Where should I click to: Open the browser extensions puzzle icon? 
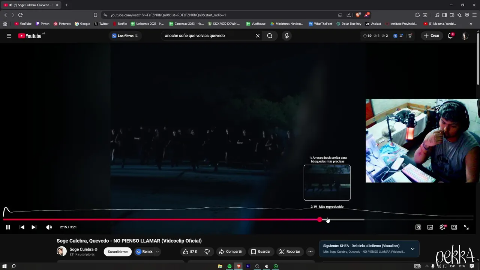(x=417, y=15)
